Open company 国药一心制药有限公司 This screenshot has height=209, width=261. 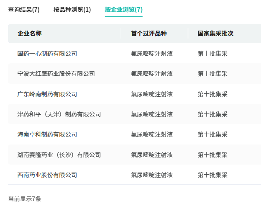pyautogui.click(x=47, y=54)
